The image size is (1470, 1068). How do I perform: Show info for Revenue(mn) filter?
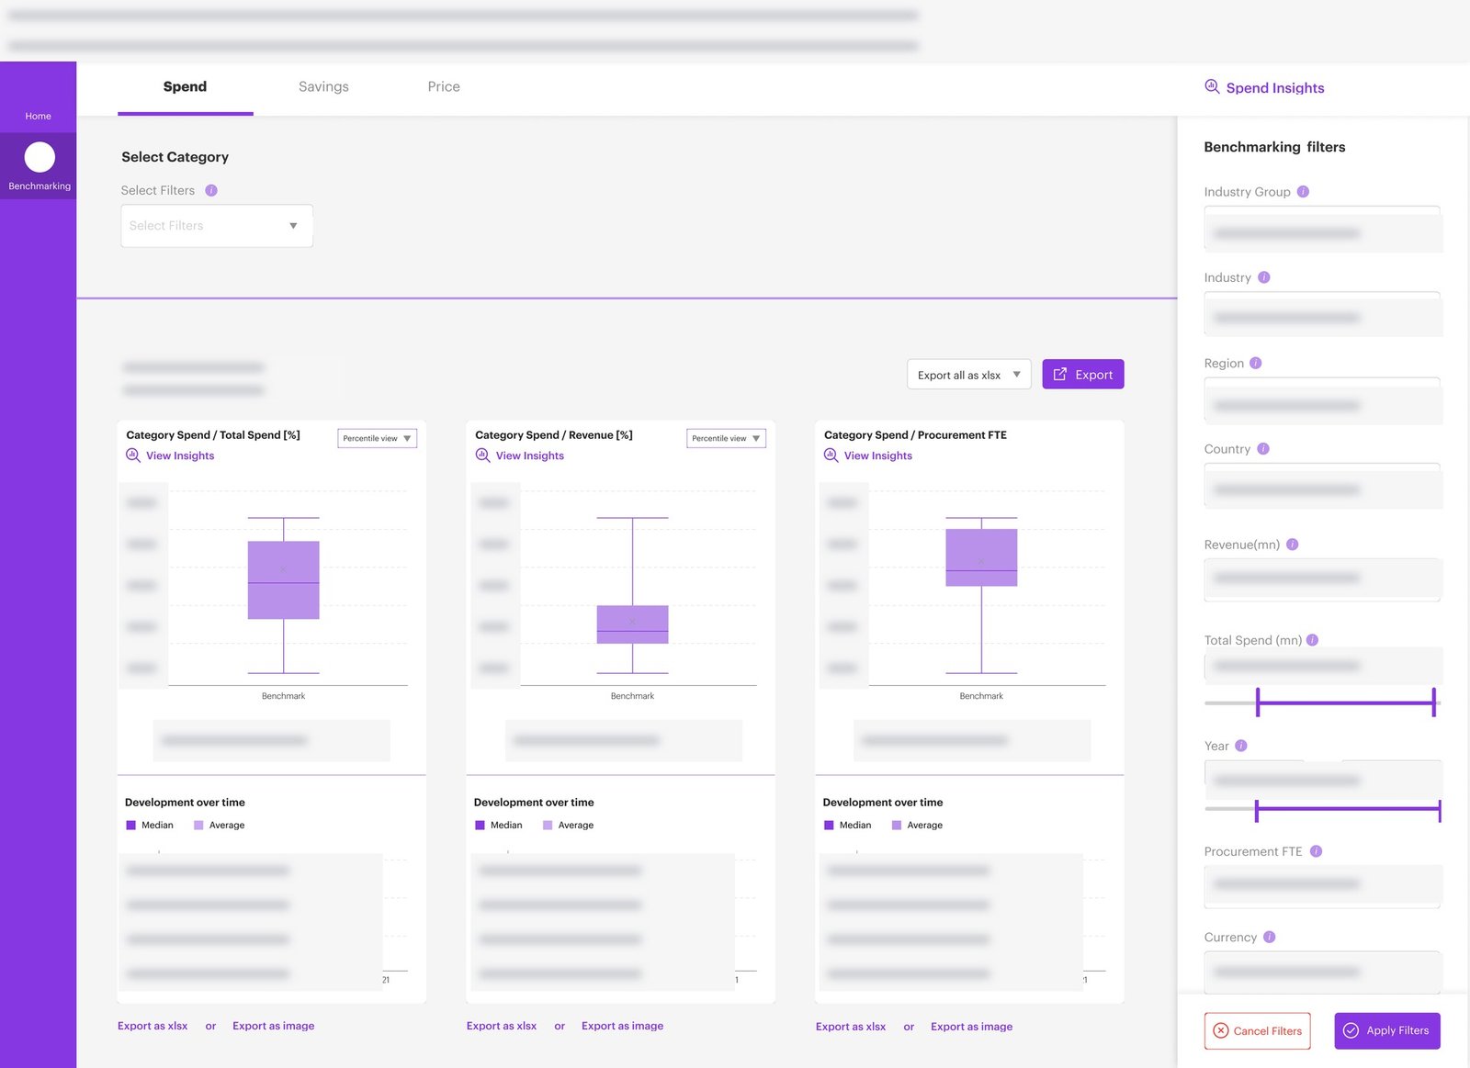click(1293, 545)
